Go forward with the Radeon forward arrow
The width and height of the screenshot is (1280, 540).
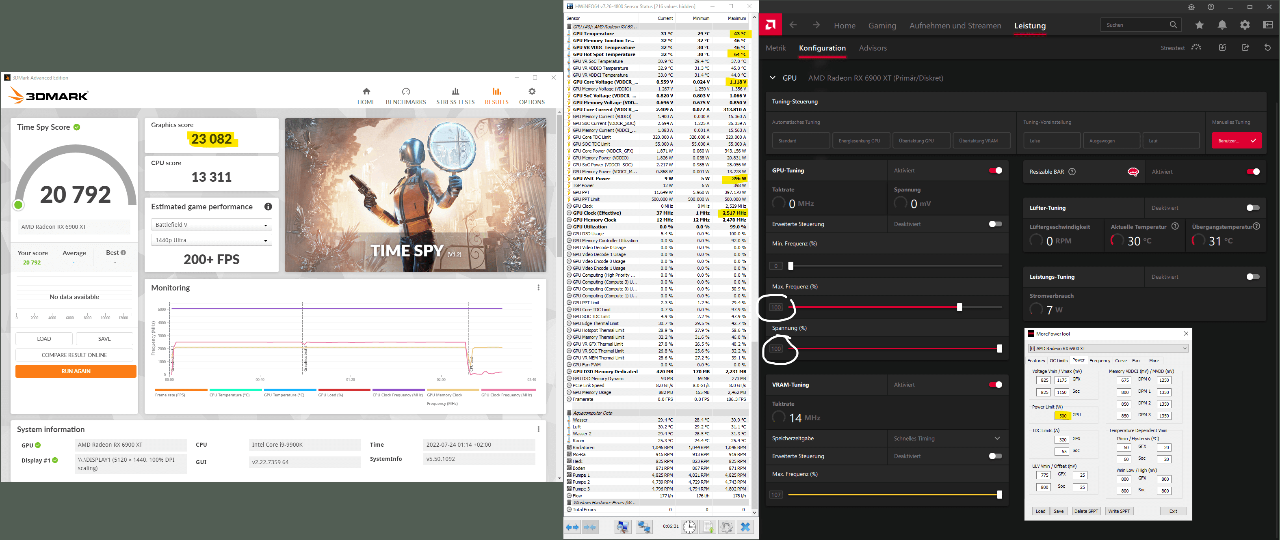tap(817, 25)
